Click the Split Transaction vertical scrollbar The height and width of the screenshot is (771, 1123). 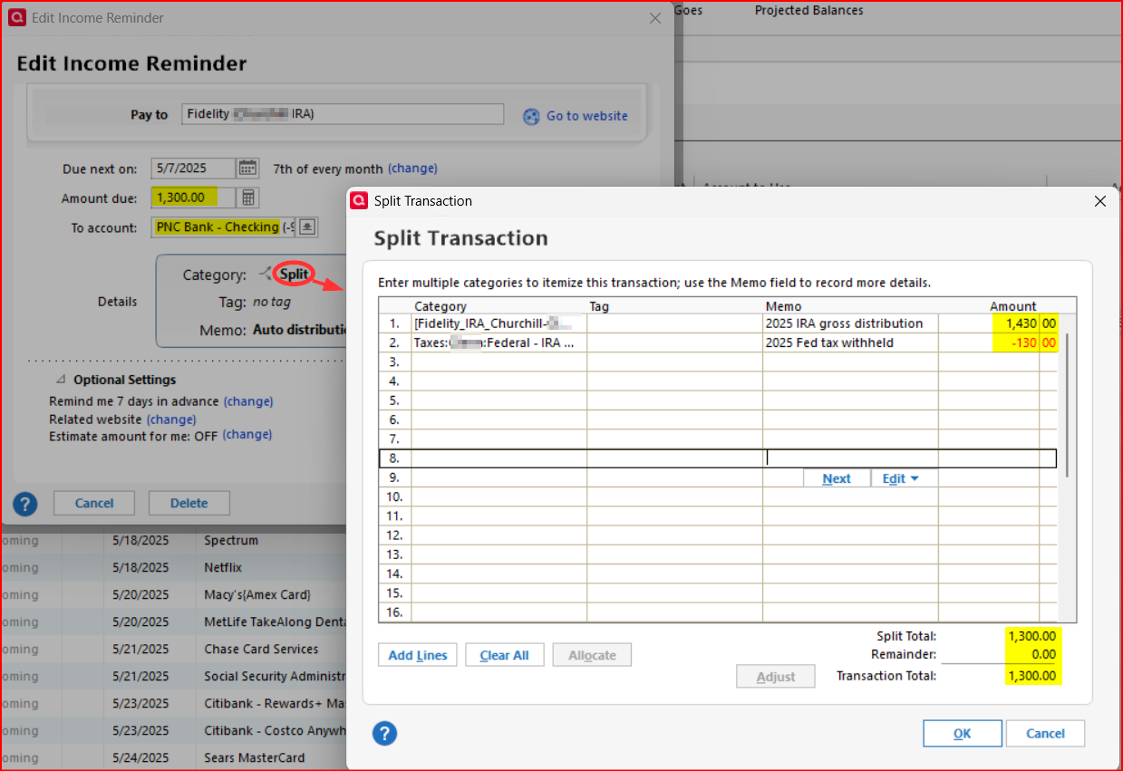point(1068,405)
